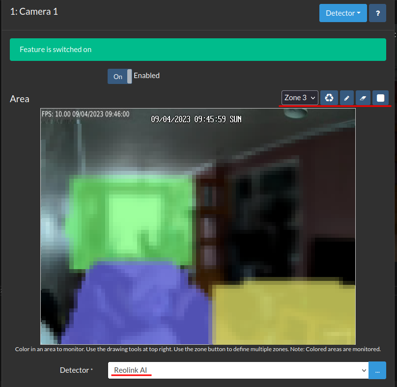
Task: Toggle the Enabled On switch
Action: point(119,76)
